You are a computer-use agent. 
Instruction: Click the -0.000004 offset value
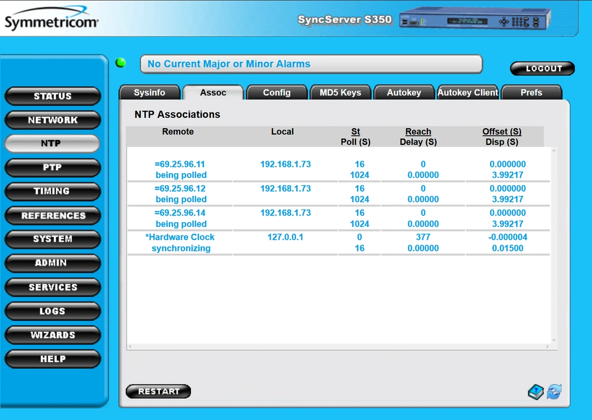(508, 237)
